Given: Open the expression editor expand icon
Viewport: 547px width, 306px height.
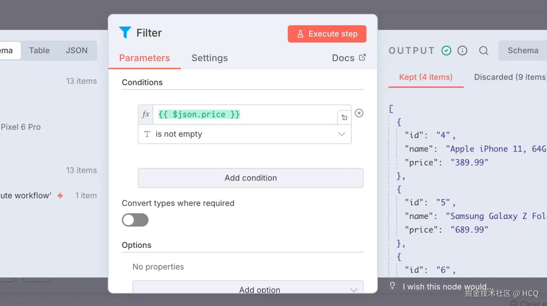Looking at the screenshot, I should pyautogui.click(x=344, y=118).
